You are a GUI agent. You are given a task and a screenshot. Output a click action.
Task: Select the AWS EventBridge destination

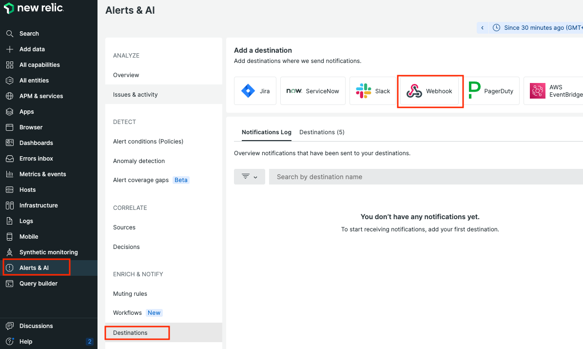point(553,90)
